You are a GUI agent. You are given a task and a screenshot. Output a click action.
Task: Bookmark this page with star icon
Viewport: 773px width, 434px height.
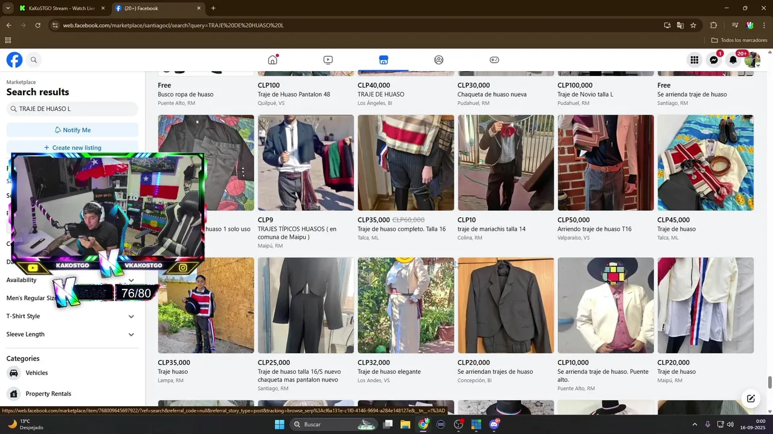point(693,25)
